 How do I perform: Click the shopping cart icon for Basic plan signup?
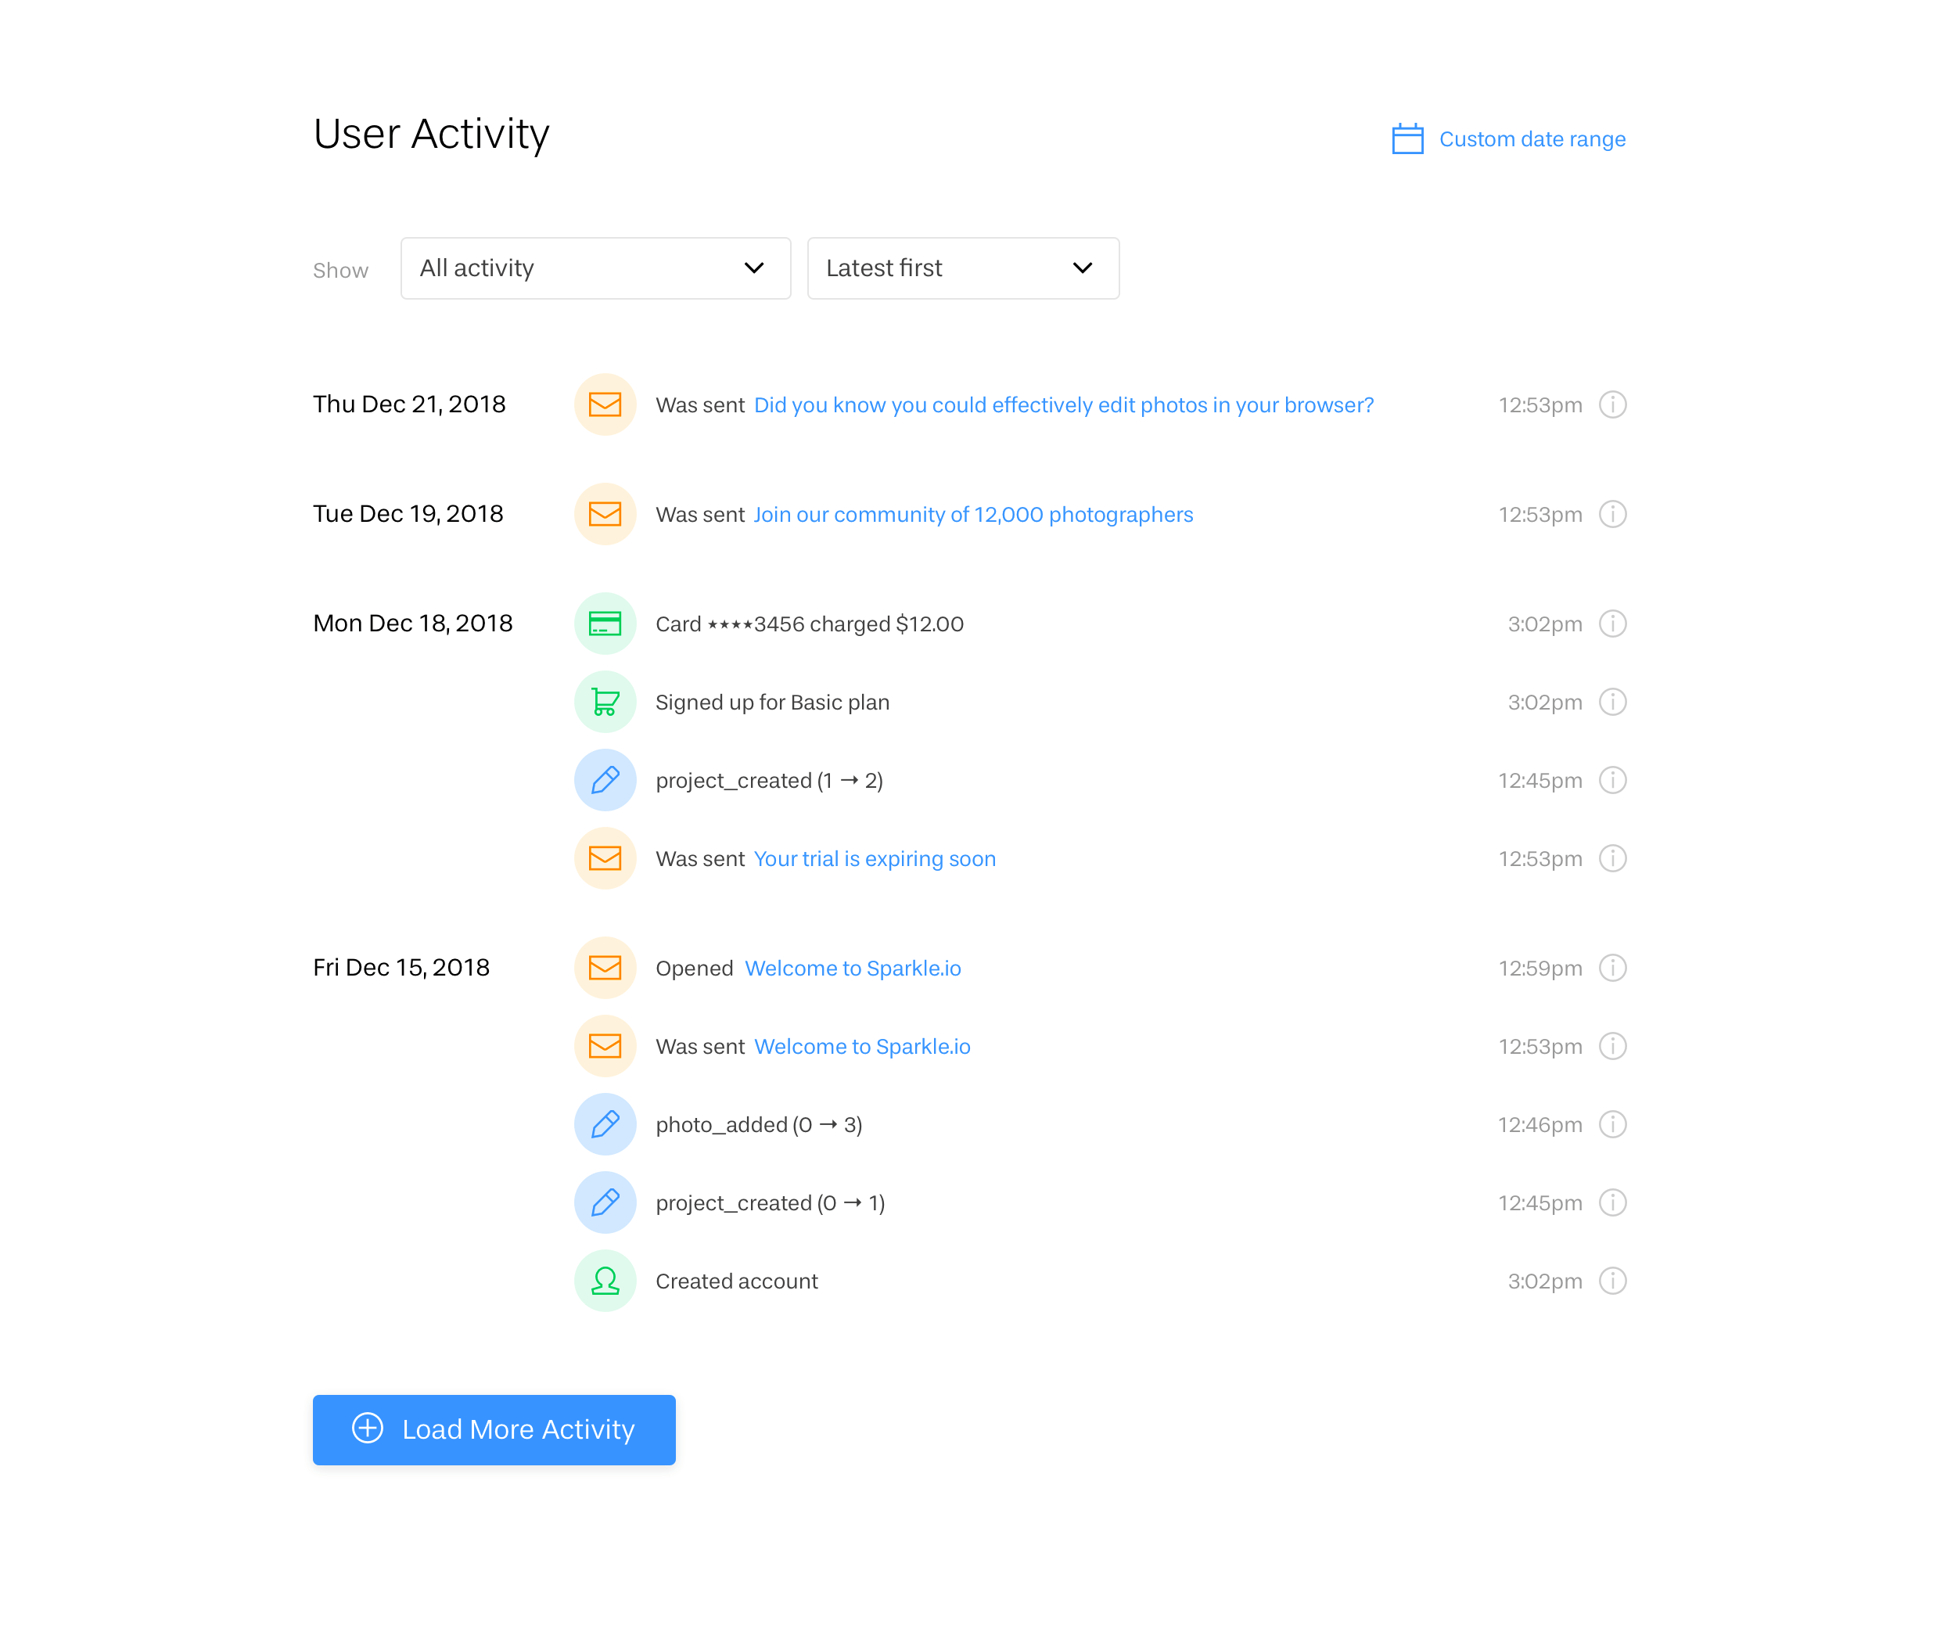point(605,703)
